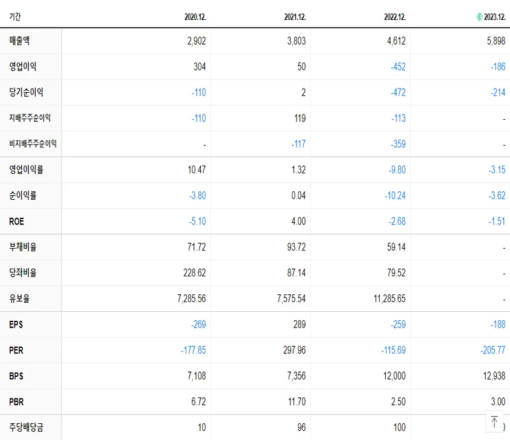Image resolution: width=510 pixels, height=440 pixels.
Task: Click the 기간 header label
Action: point(15,16)
